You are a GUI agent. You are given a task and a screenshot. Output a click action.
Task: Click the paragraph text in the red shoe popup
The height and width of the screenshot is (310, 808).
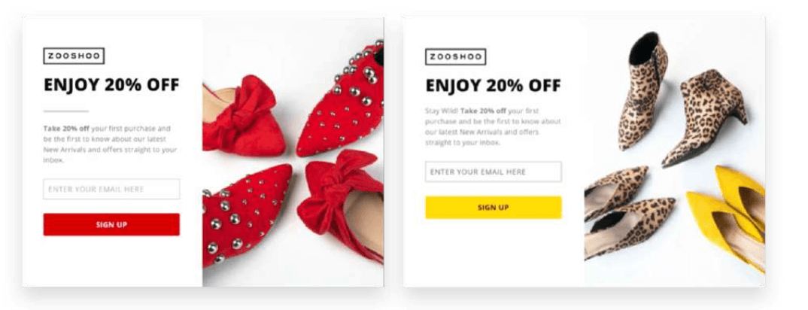(x=111, y=144)
